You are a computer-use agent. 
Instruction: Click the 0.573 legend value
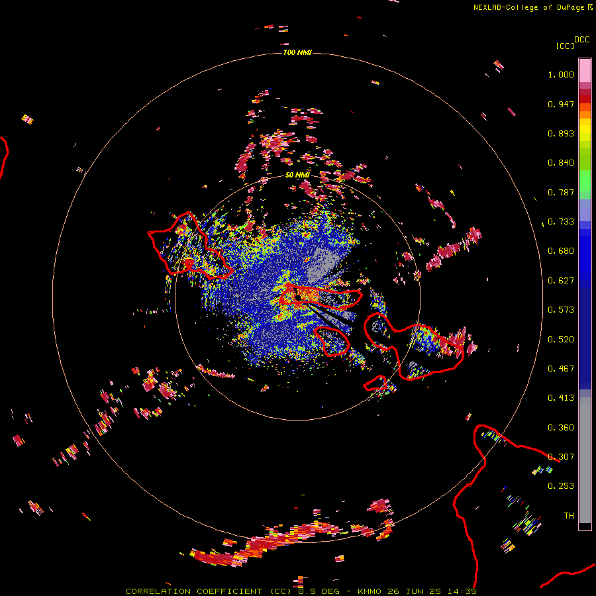pyautogui.click(x=561, y=310)
